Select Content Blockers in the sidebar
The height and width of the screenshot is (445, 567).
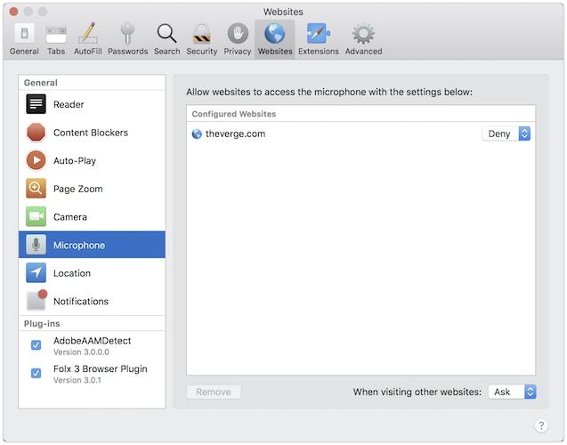[92, 133]
